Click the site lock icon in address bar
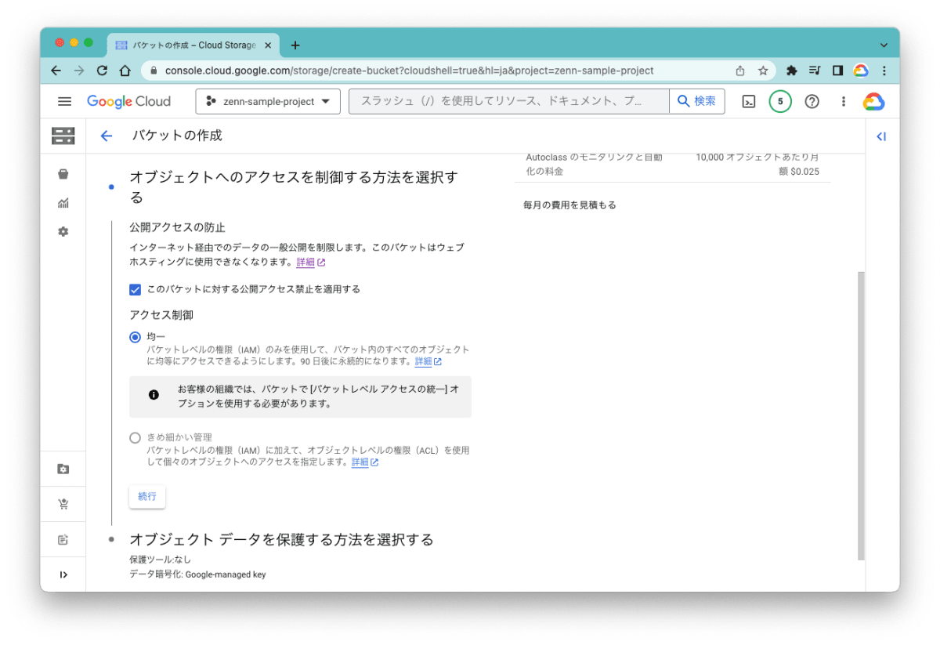The image size is (940, 645). 153,71
